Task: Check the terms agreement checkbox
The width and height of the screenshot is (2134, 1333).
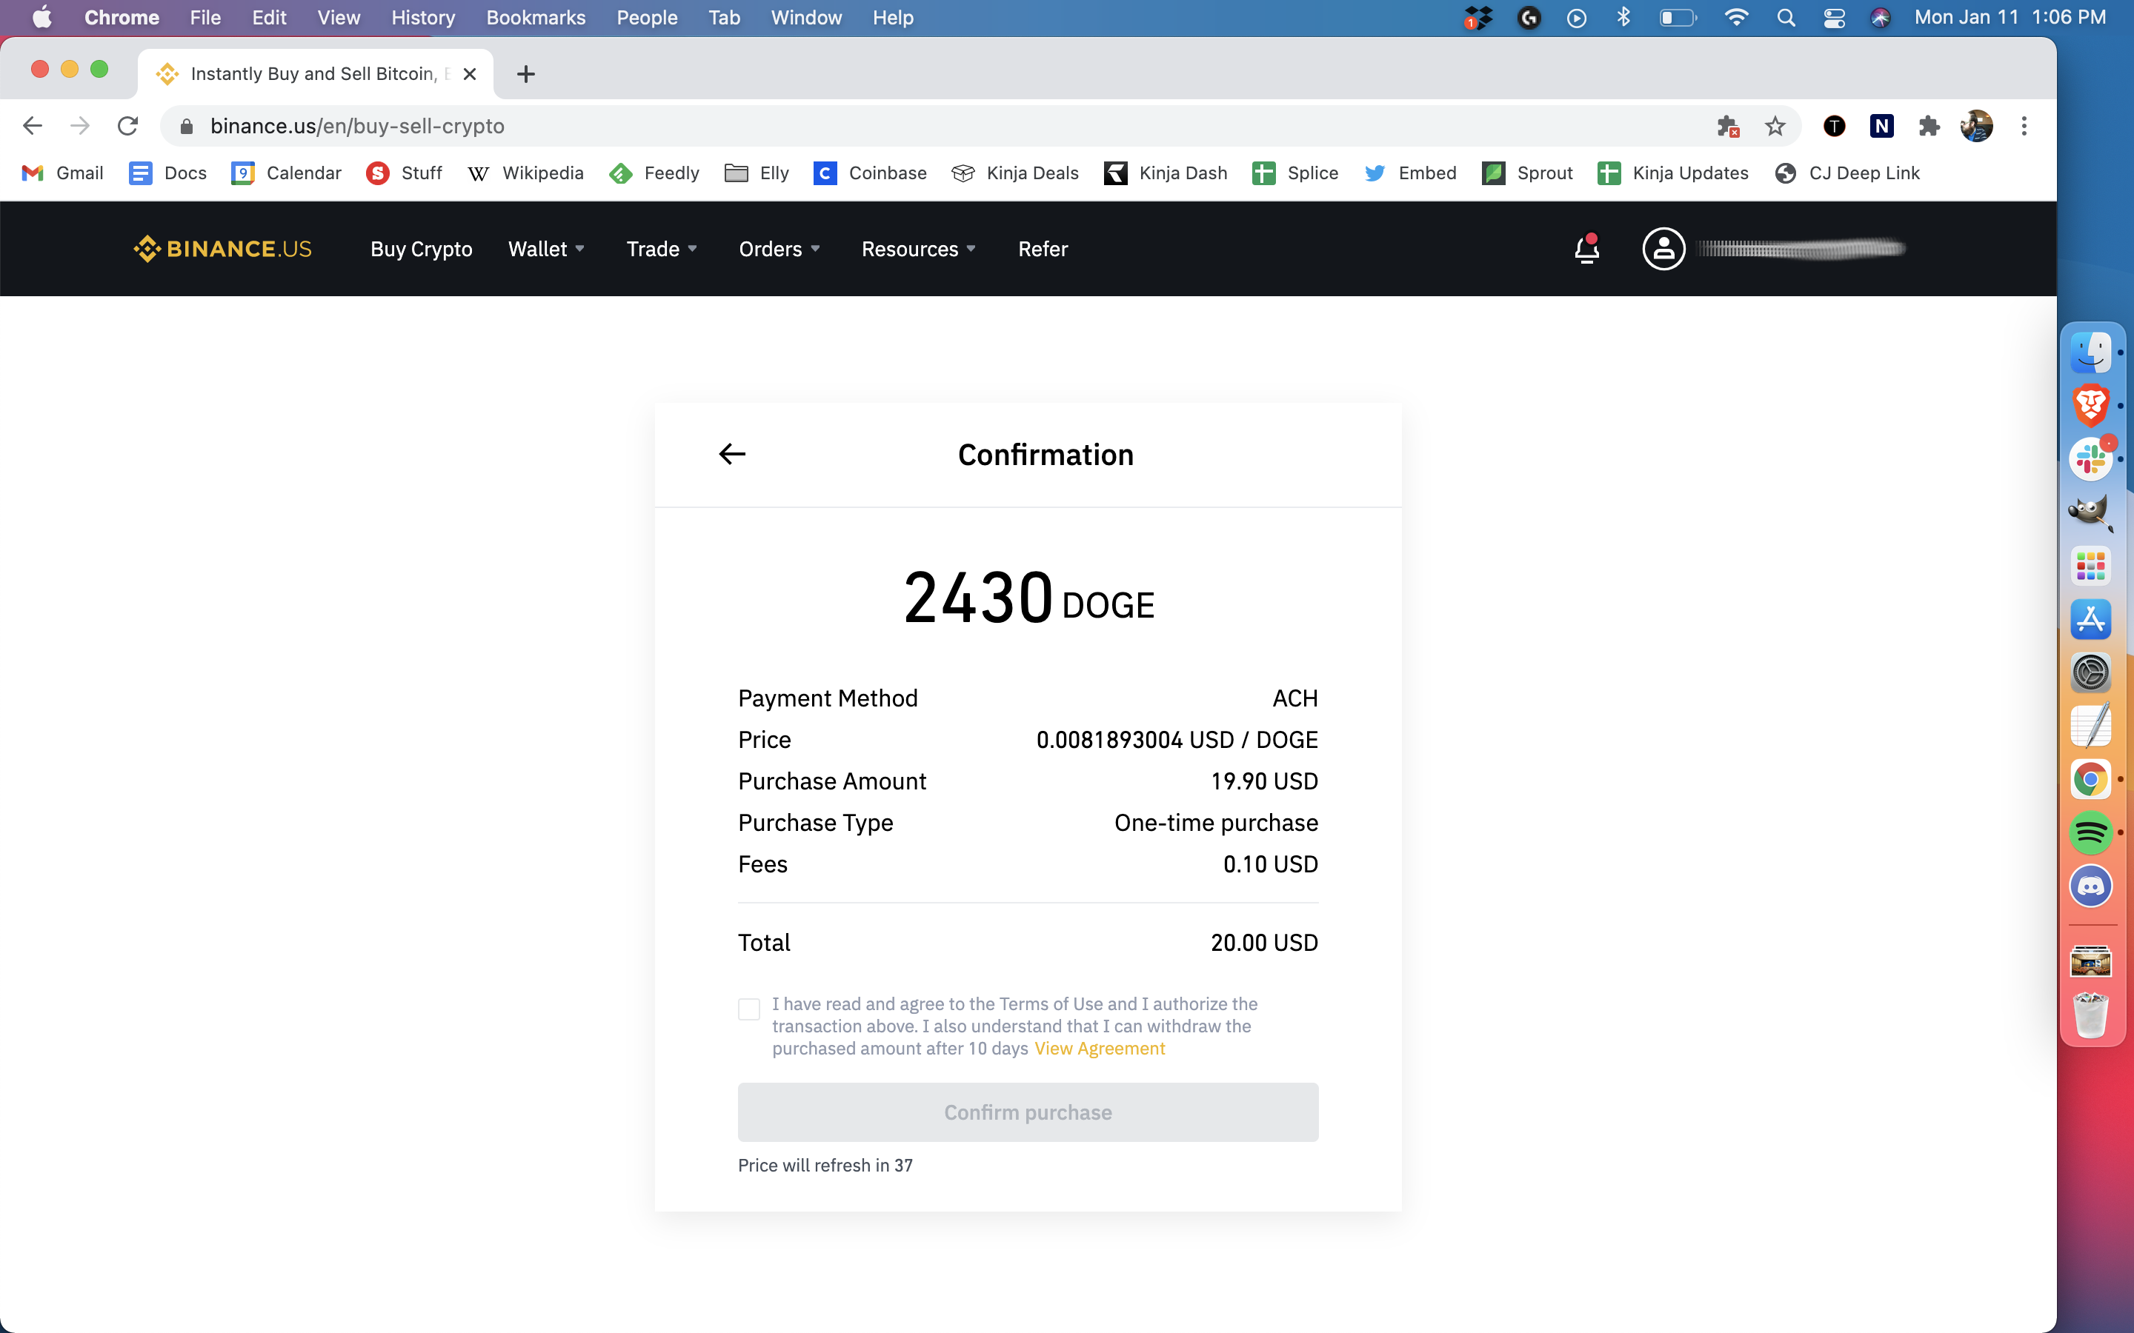Action: [x=748, y=1007]
